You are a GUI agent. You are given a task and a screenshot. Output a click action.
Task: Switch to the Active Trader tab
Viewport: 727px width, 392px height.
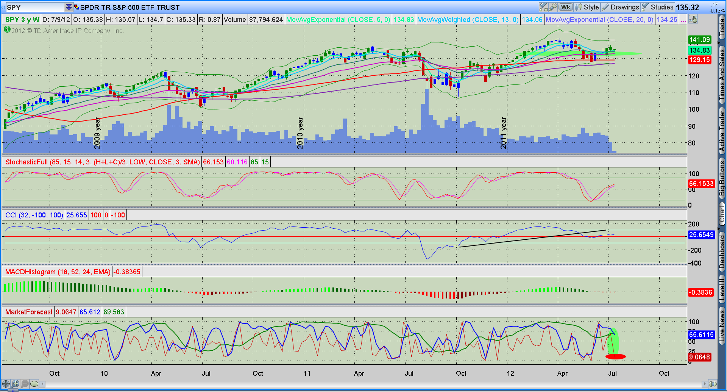(722, 131)
